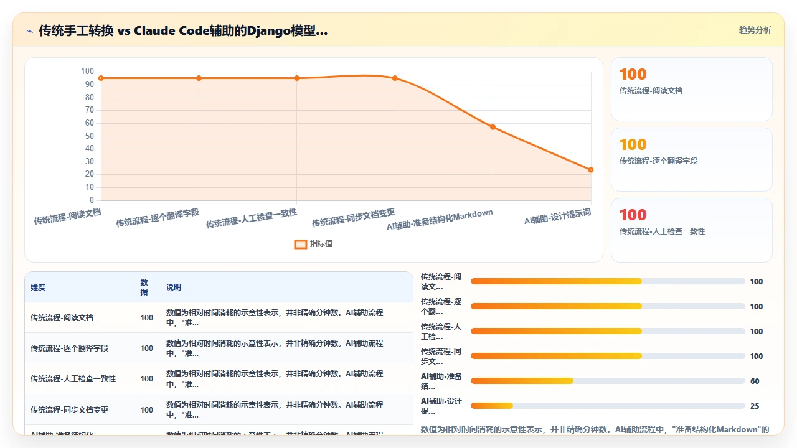
Task: Click the orange 100 in the 阅读文档 stat card
Action: click(x=633, y=75)
